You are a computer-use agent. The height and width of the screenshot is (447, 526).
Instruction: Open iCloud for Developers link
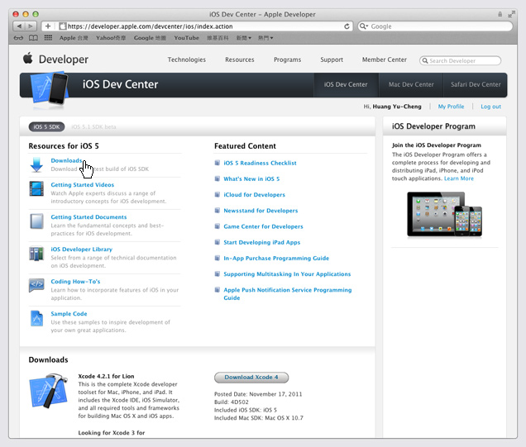click(254, 195)
